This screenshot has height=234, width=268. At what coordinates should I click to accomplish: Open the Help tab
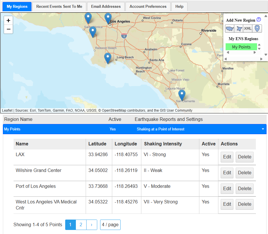click(179, 7)
